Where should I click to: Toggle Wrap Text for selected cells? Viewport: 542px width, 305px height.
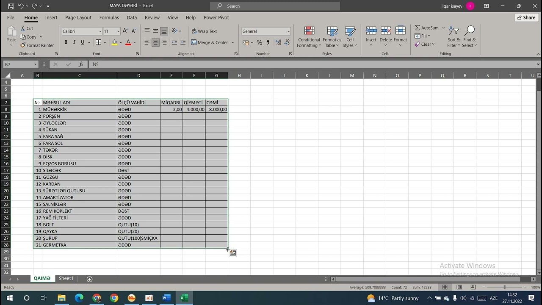click(x=204, y=31)
